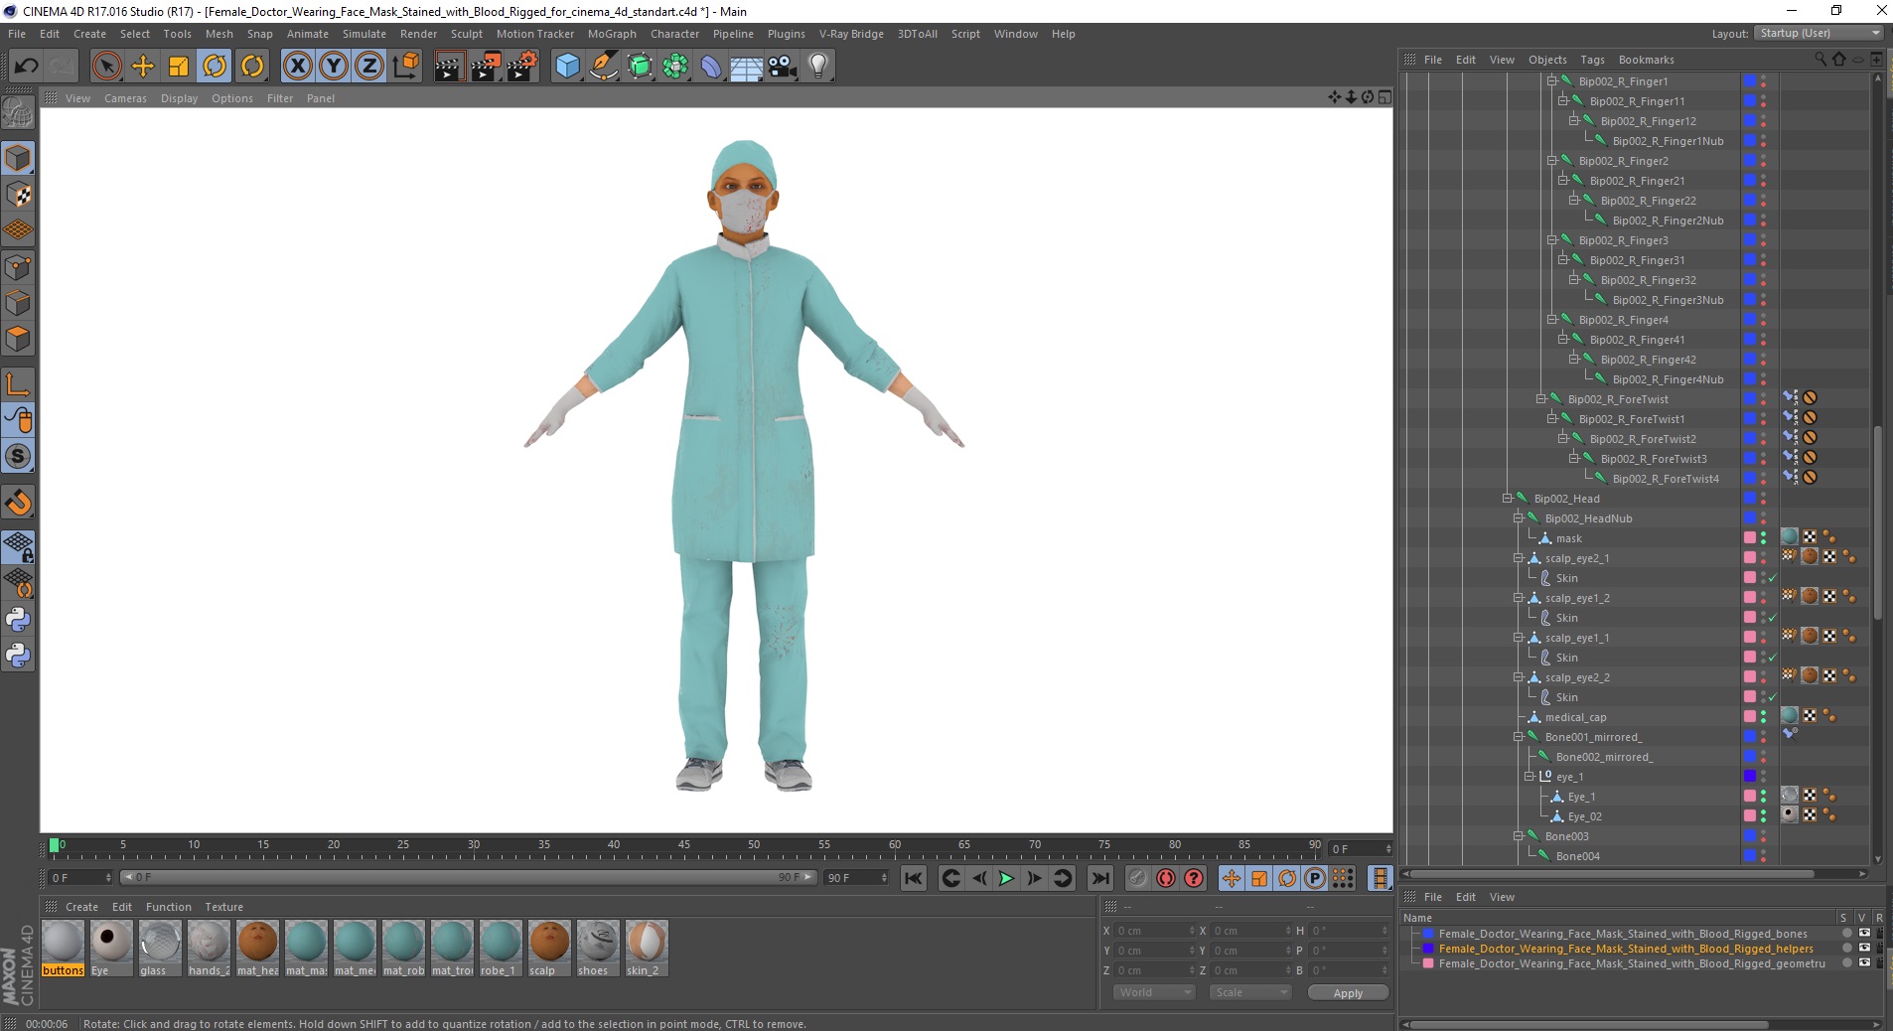This screenshot has width=1893, height=1031.
Task: Add a floor environment object
Action: pos(747,67)
